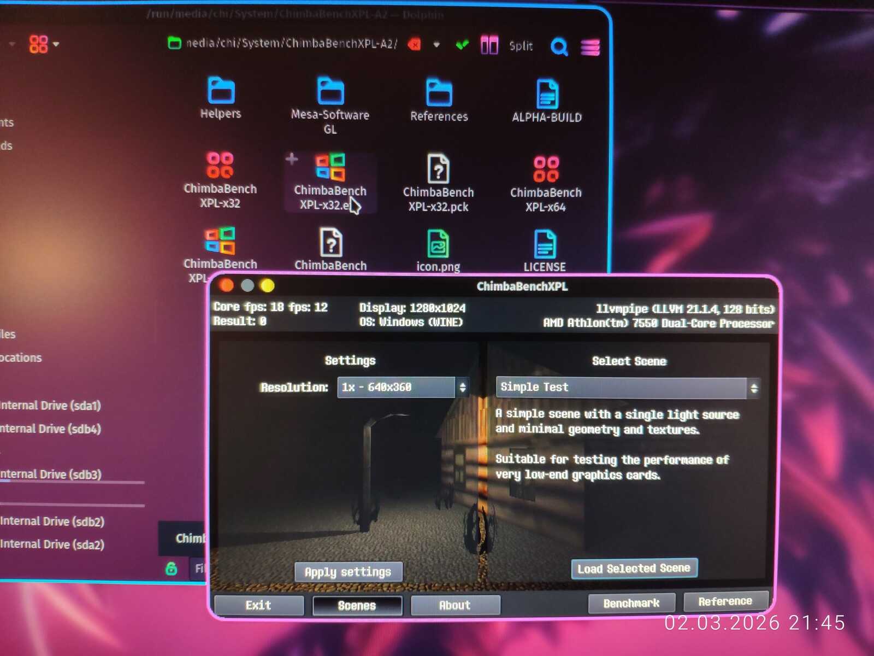
Task: Select the icon.png image file
Action: click(x=438, y=251)
